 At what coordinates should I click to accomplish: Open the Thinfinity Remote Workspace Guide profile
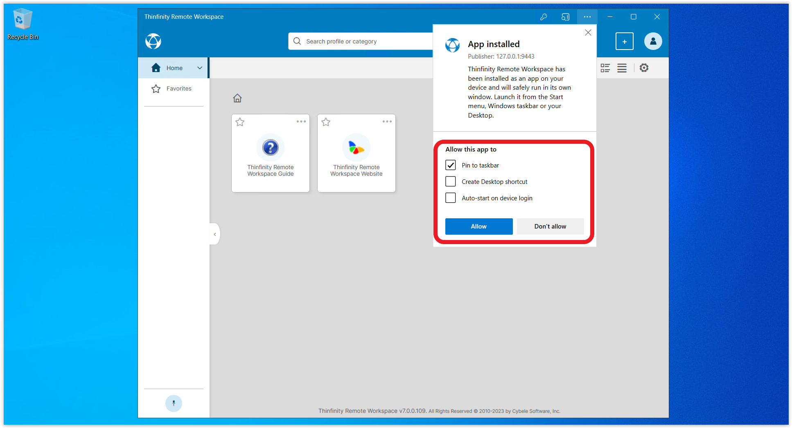(271, 153)
